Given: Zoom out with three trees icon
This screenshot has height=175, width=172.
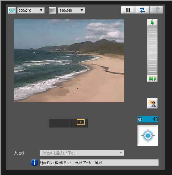Looking at the screenshot, I should [x=152, y=79].
